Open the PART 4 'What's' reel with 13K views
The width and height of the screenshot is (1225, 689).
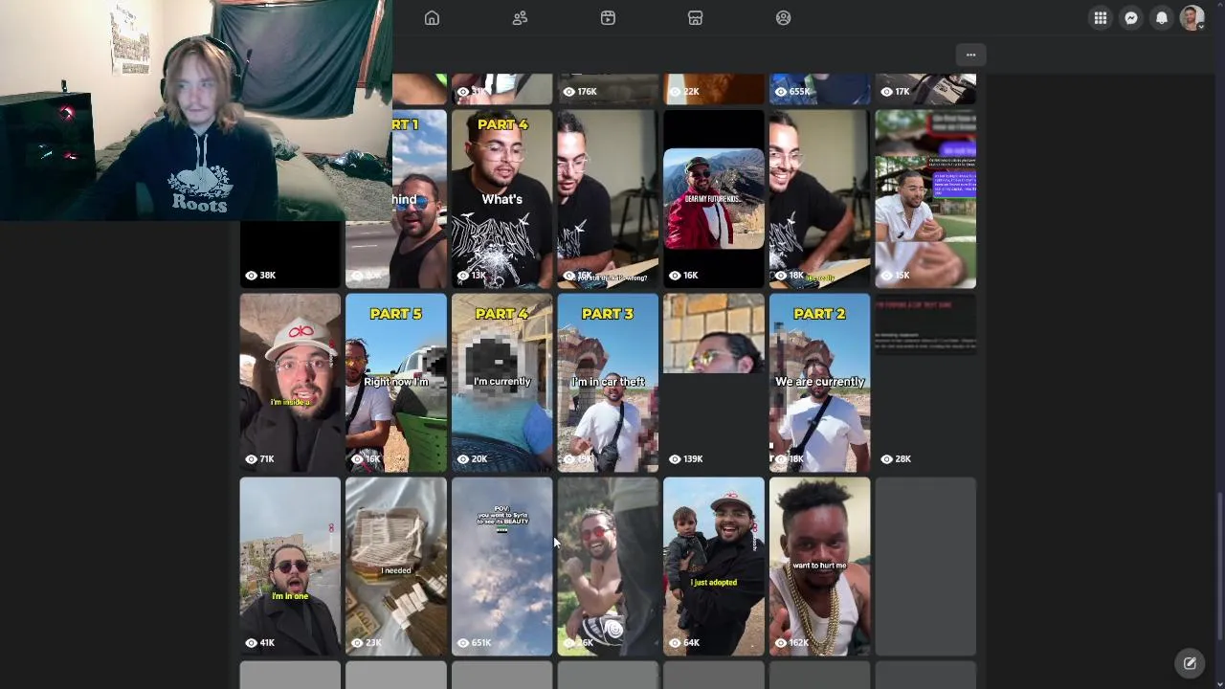[x=501, y=199]
